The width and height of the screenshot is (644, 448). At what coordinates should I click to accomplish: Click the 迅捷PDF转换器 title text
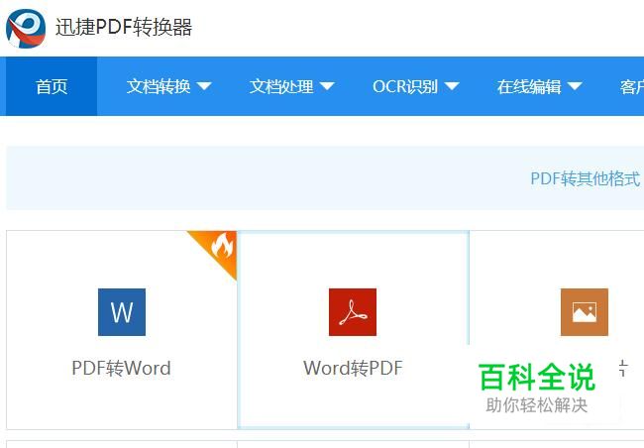pyautogui.click(x=124, y=28)
